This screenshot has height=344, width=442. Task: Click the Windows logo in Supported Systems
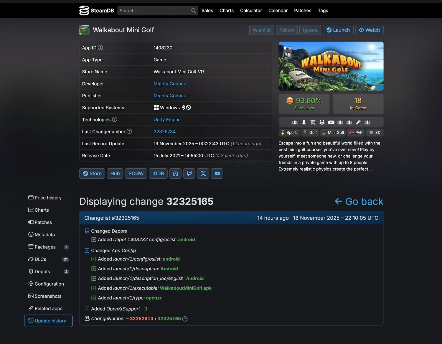(x=156, y=108)
